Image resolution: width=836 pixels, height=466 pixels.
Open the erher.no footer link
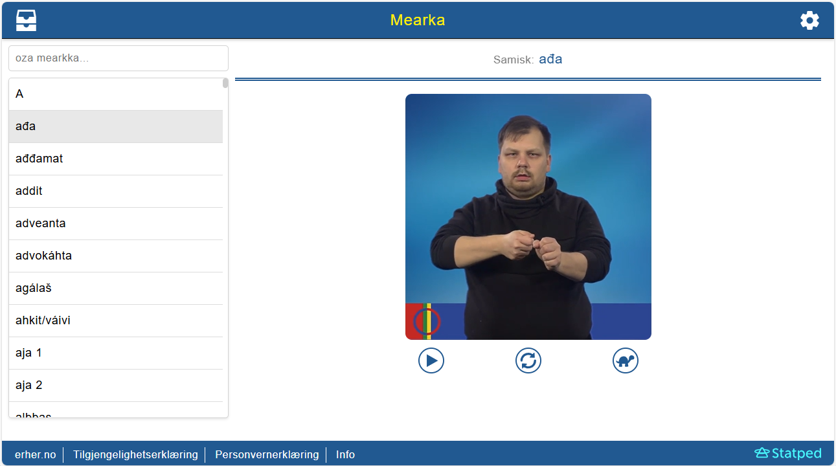tap(36, 454)
